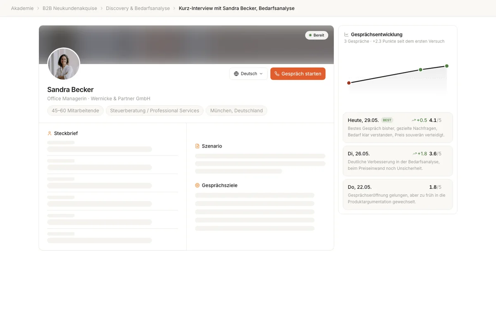Open the Deutsch language dropdown
Viewport: 496px width, 310px height.
[248, 74]
